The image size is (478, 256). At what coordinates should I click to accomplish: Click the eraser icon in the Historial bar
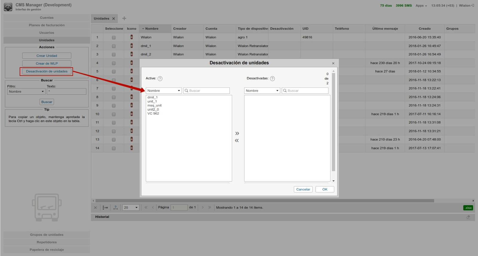pos(468,217)
